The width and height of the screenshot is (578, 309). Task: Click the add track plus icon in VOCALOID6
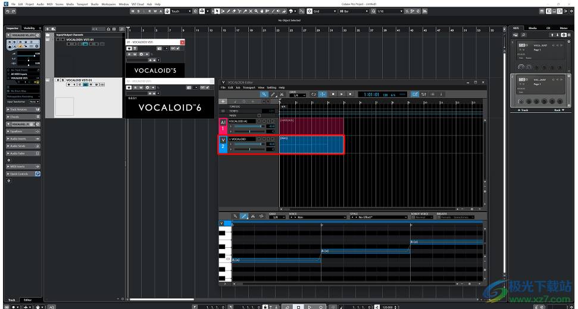point(223,102)
